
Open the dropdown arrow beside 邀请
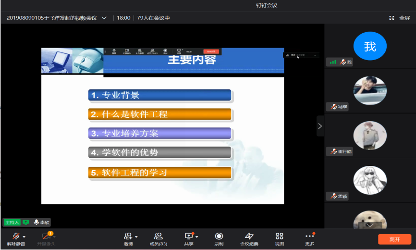click(136, 237)
